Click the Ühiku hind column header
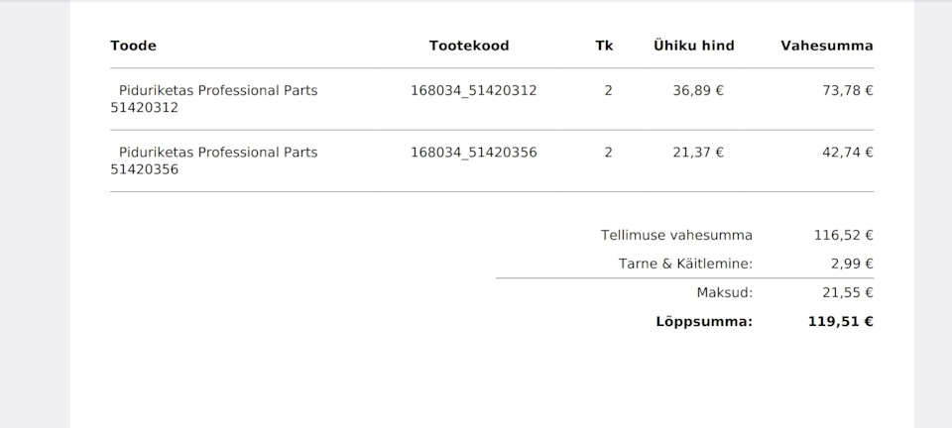Screen dimensions: 952x428 693,46
